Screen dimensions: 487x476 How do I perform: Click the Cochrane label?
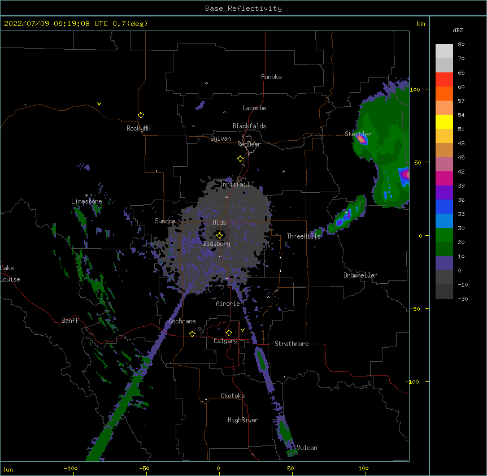click(182, 321)
